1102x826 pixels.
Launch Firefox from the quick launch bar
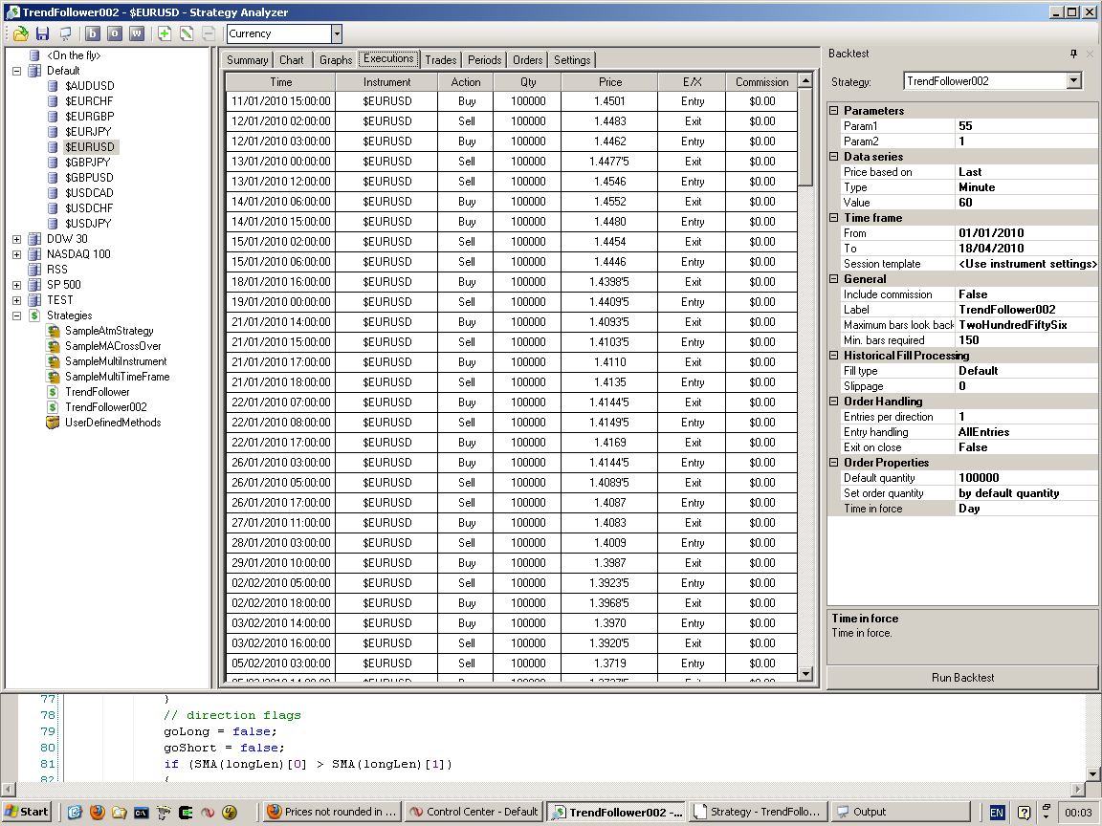pos(97,812)
